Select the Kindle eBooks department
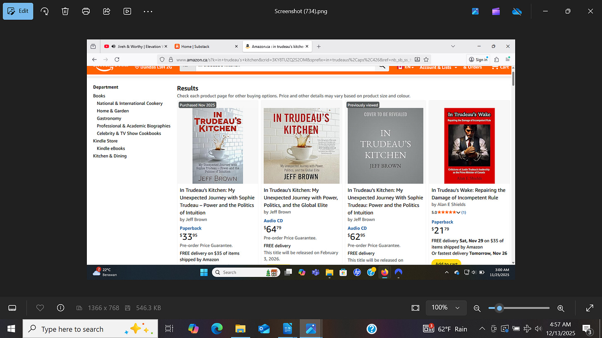Viewport: 602px width, 338px height. (111, 148)
